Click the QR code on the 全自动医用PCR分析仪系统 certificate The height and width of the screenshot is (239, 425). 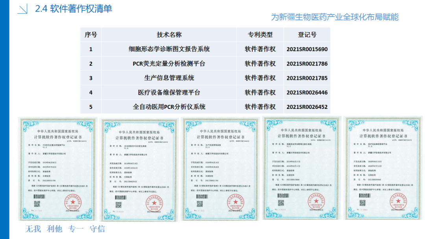click(x=118, y=205)
